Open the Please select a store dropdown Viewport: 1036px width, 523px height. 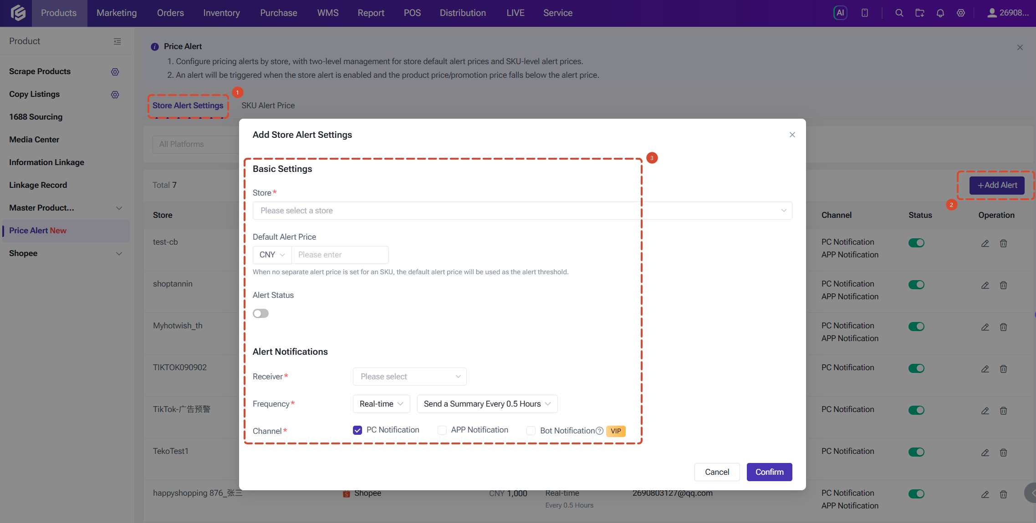coord(522,211)
